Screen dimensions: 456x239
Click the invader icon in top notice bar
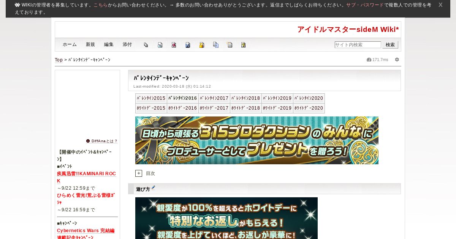[17, 5]
